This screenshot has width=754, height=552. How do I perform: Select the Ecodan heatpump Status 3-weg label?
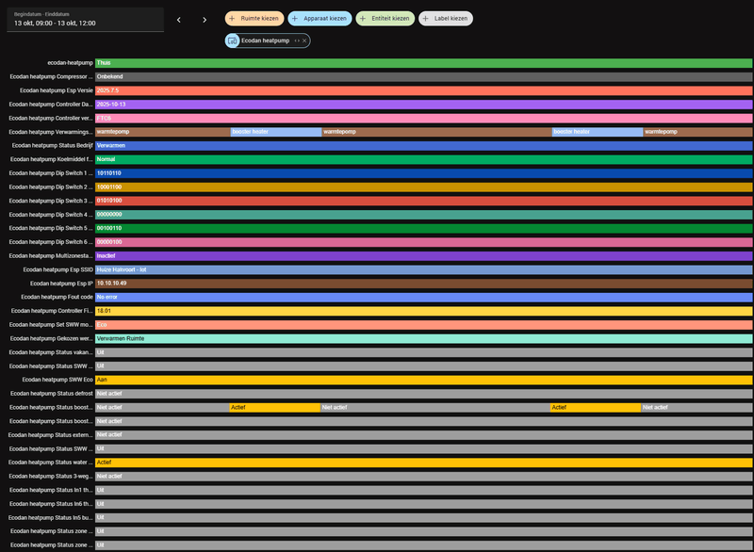pyautogui.click(x=51, y=477)
